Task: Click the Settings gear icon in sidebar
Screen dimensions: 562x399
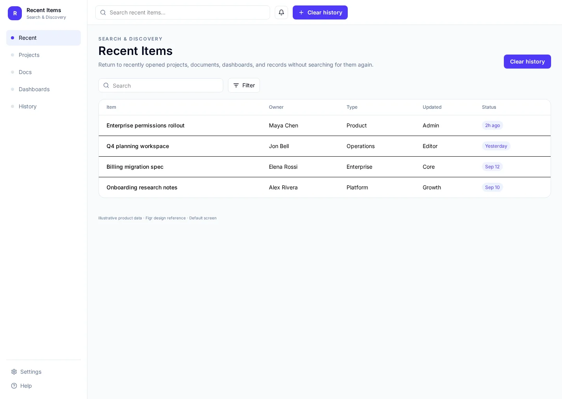Action: (14, 372)
